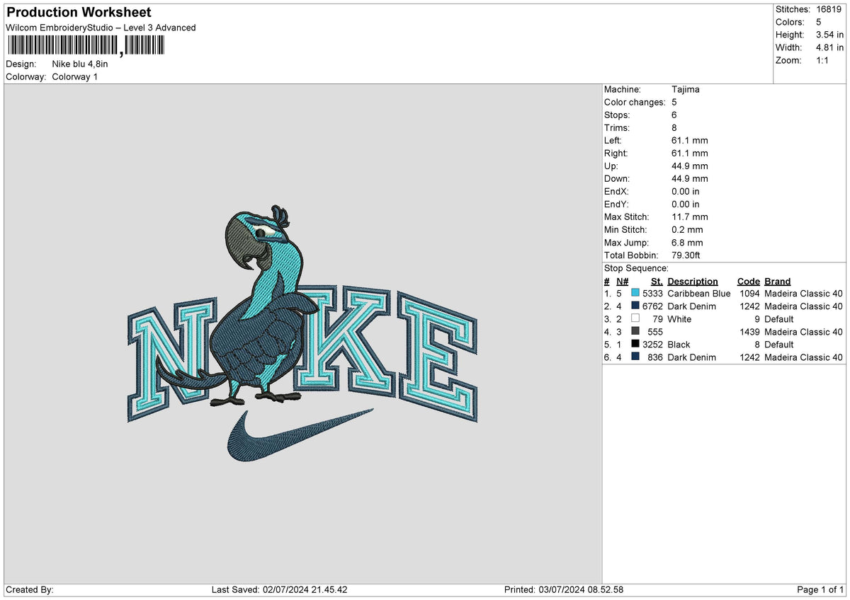Select the Dark Denim 836 swatch at stop 6
The image size is (850, 600).
coord(634,357)
